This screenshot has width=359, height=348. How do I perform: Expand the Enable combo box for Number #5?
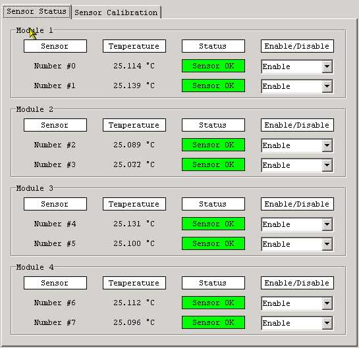pos(296,244)
